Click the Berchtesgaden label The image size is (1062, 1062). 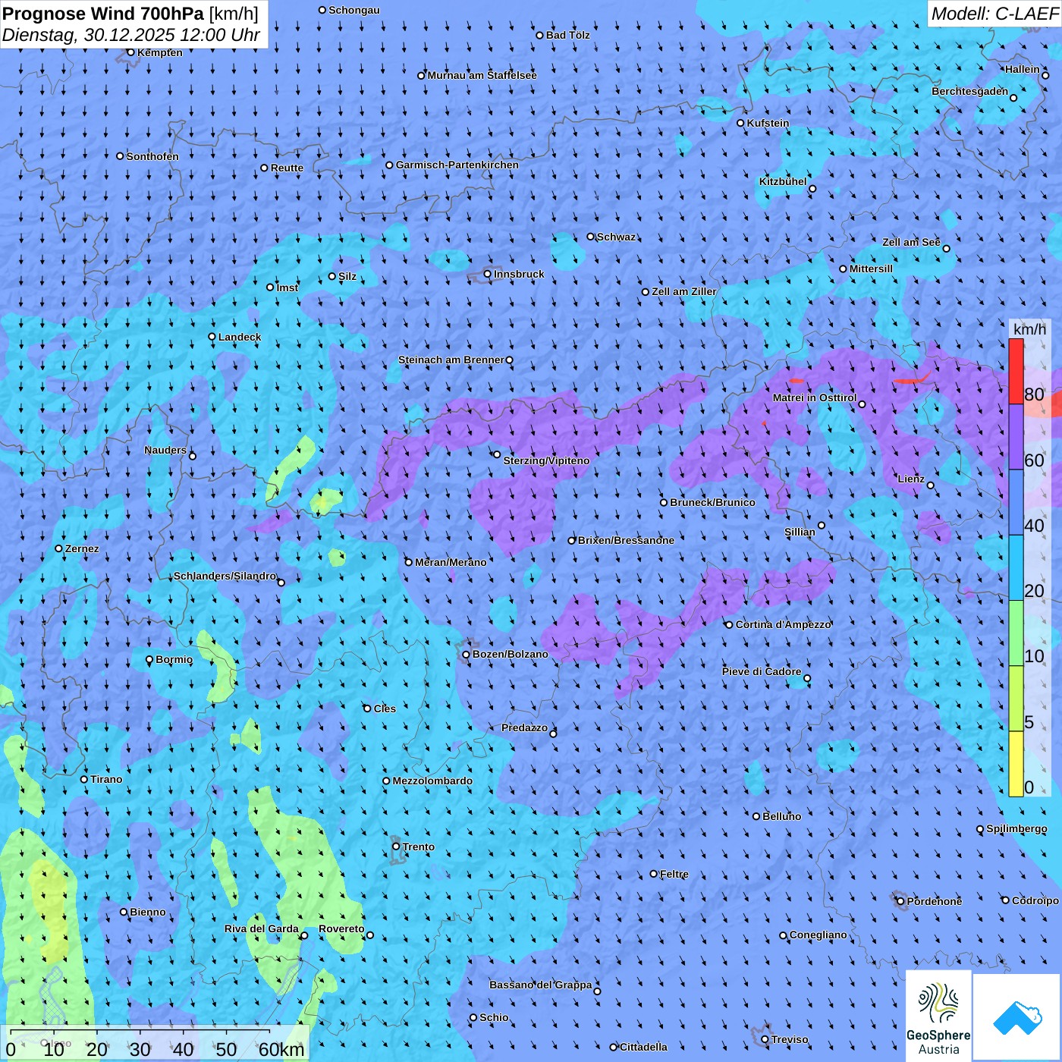970,91
